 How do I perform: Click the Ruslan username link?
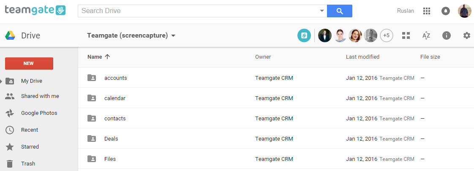[406, 11]
